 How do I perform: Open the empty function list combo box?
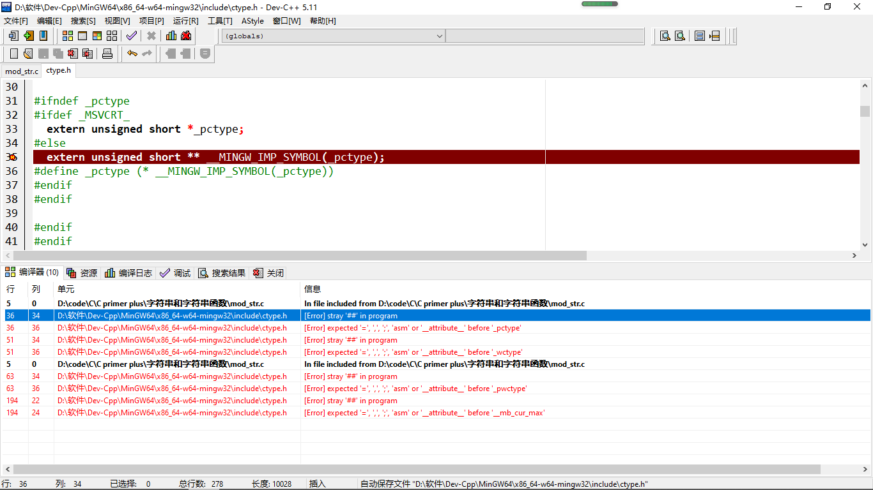[545, 36]
